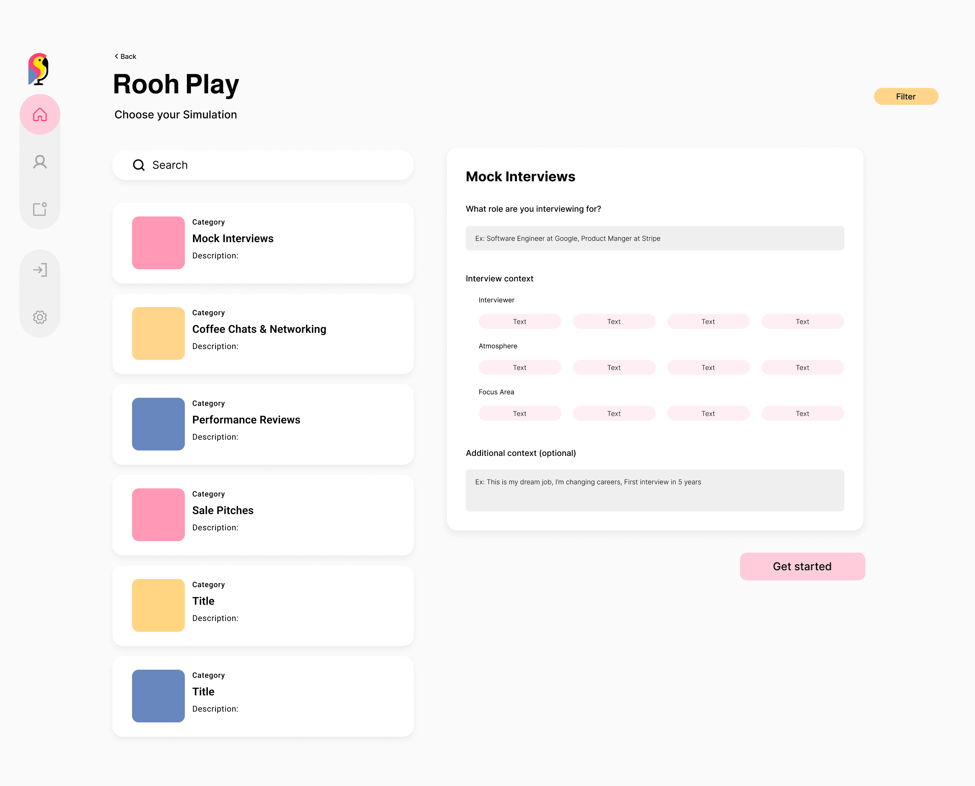Click the Rooh parrot logo
This screenshot has height=786, width=975.
tap(39, 69)
